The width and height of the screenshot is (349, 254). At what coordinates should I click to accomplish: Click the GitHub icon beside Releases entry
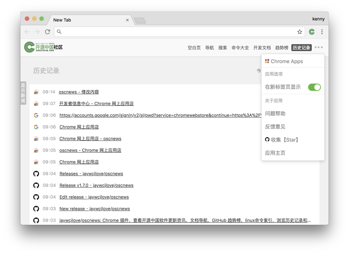coord(36,174)
